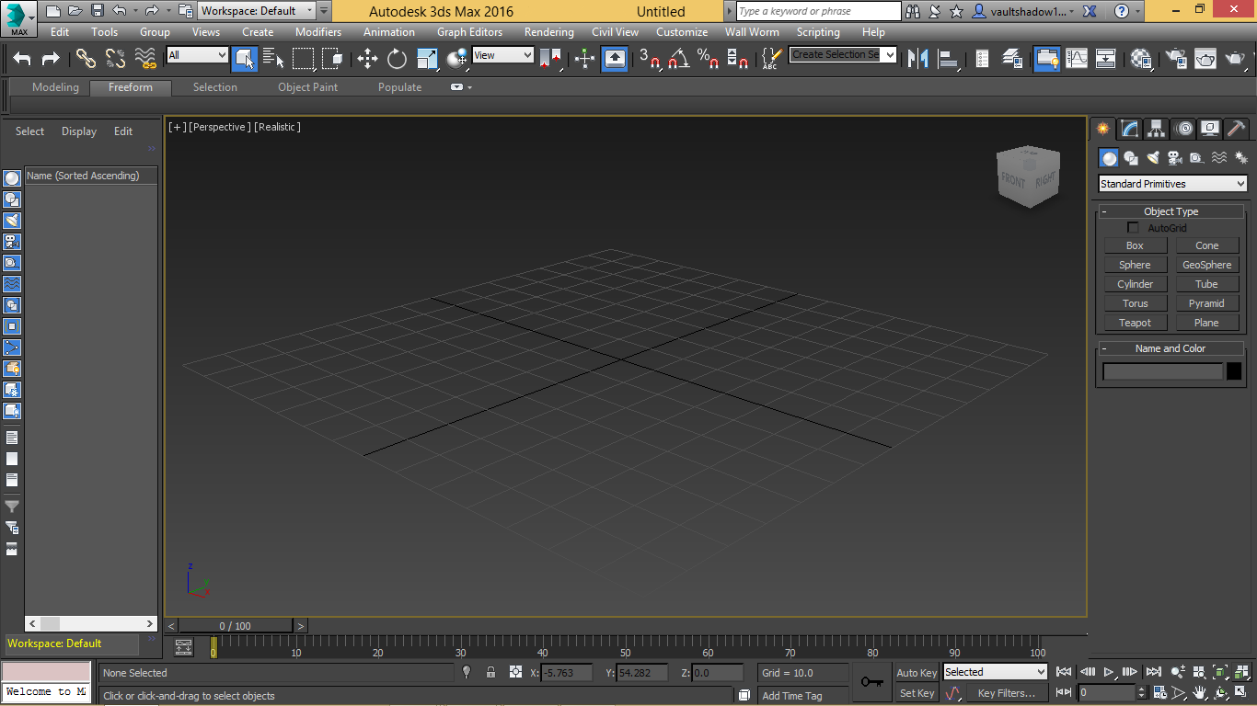Screen dimensions: 1257x706
Task: Open Time Configuration dialog
Action: point(1159,692)
